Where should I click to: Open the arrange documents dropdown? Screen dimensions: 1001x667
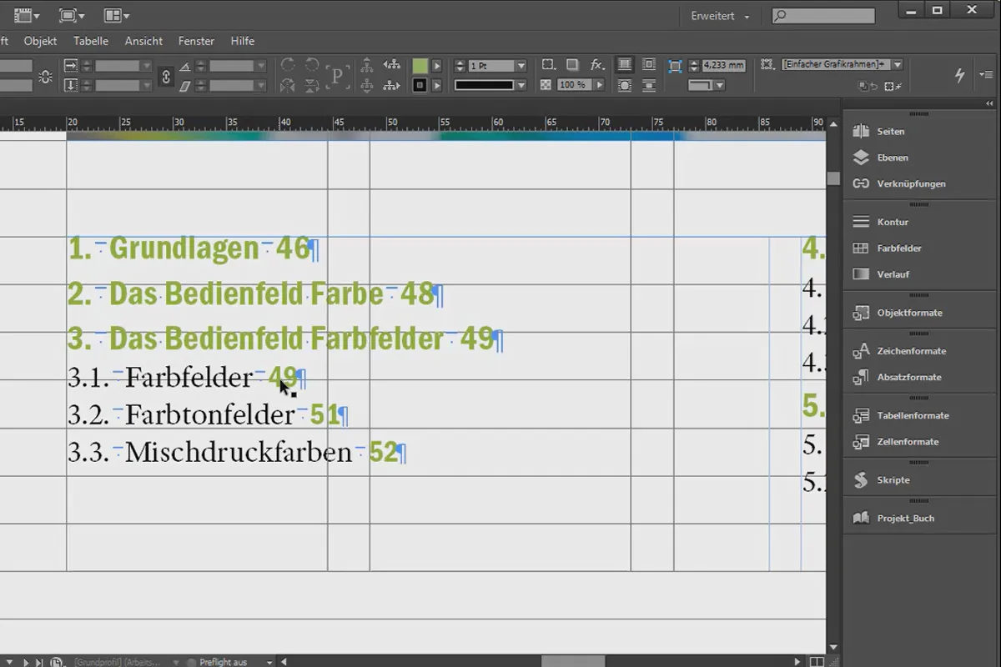click(x=116, y=15)
